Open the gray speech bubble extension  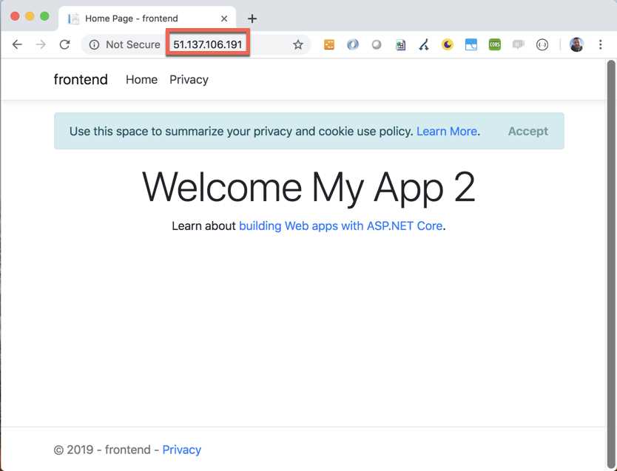(x=518, y=44)
